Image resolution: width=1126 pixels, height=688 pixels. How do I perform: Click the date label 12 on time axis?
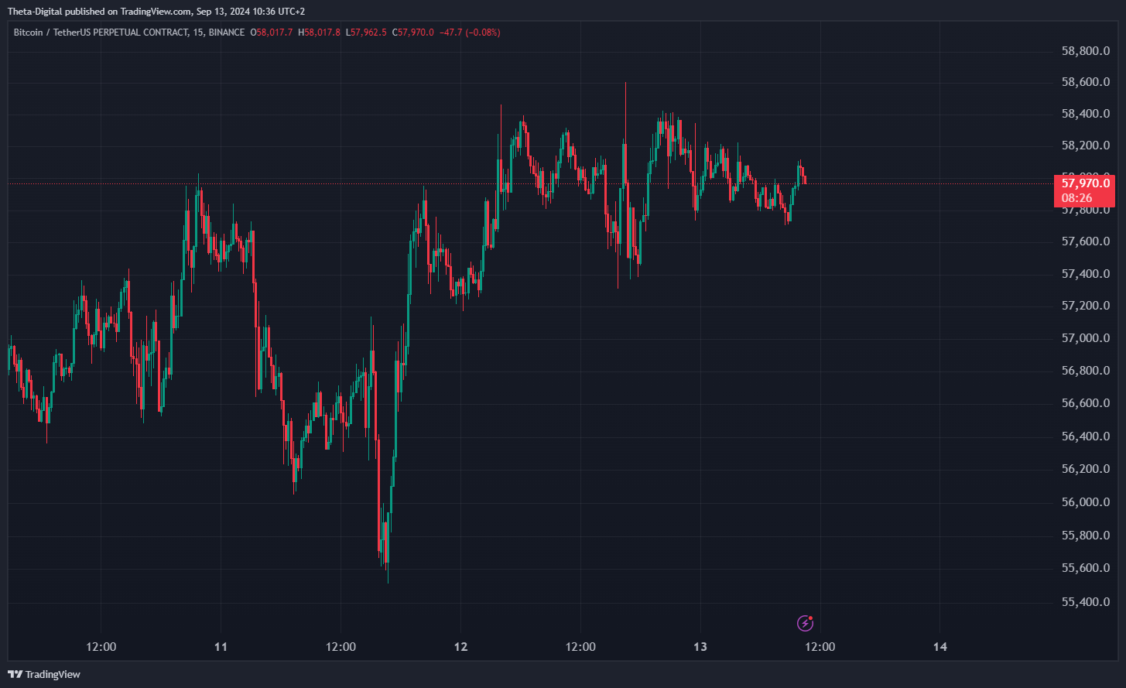[460, 647]
